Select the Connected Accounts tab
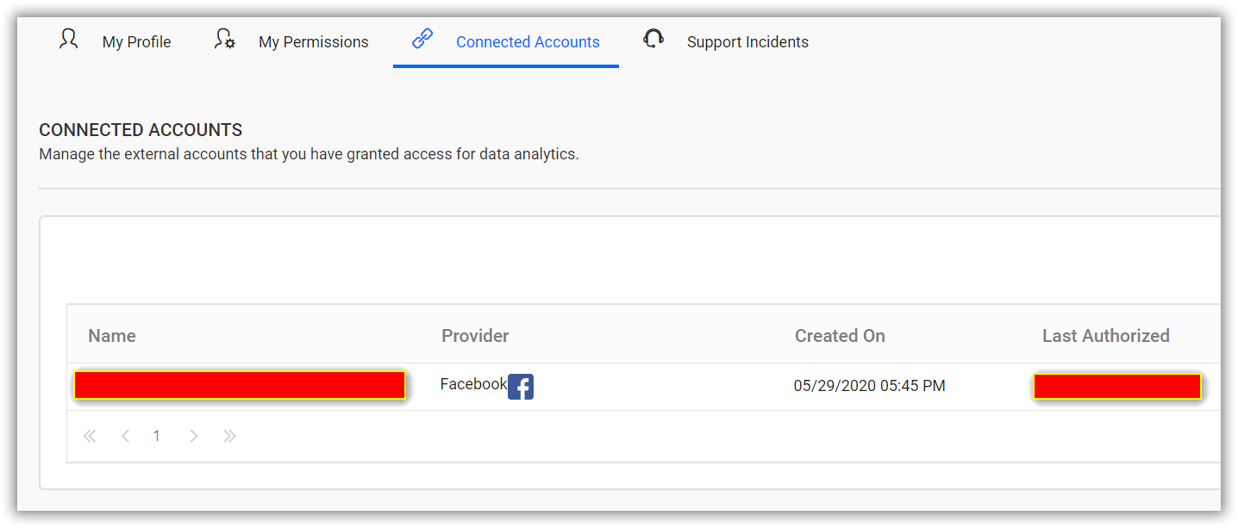Image resolution: width=1238 pixels, height=528 pixels. click(528, 41)
